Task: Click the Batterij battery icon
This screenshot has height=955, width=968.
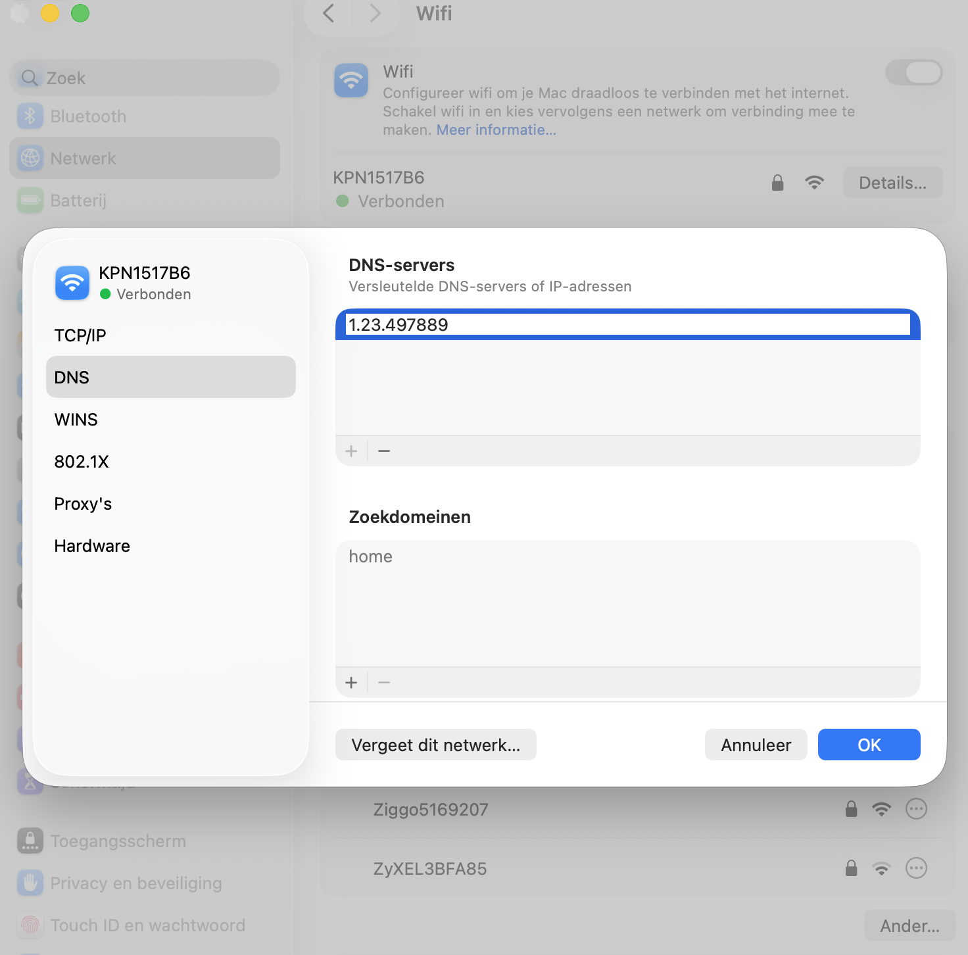Action: [x=30, y=200]
